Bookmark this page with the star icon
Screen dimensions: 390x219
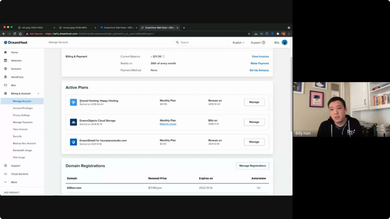pos(249,34)
